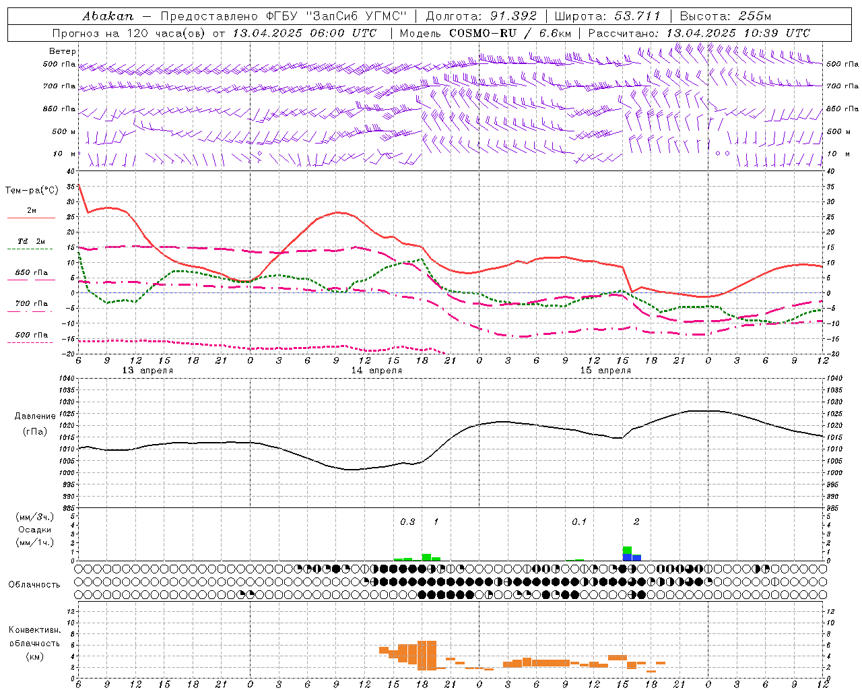Click 'Рассчитано: 13.04.2025 10:39 UTC' text
The width and height of the screenshot is (862, 690).
click(x=699, y=33)
